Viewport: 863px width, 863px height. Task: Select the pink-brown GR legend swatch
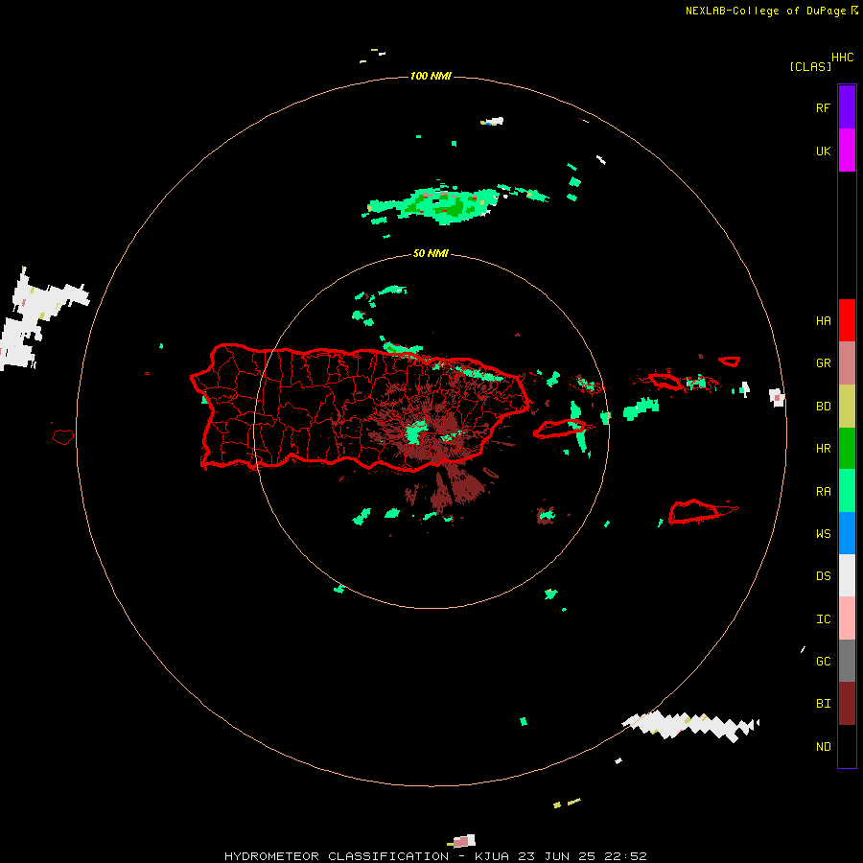click(847, 363)
